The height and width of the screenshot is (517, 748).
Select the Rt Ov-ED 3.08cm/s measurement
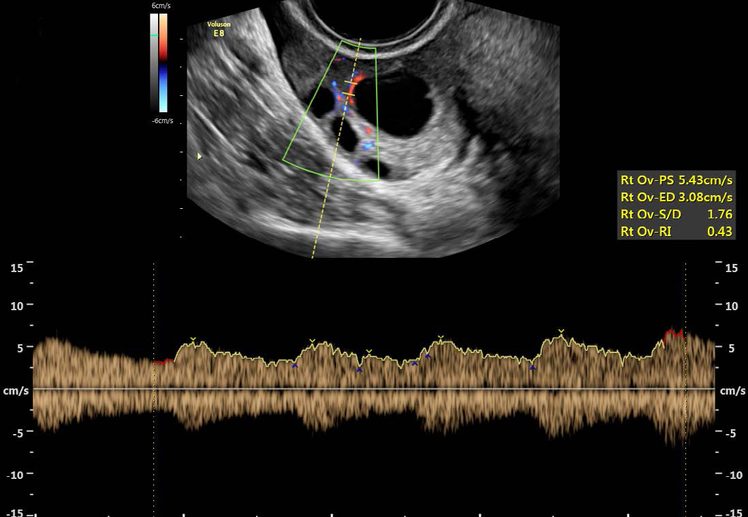pyautogui.click(x=676, y=197)
